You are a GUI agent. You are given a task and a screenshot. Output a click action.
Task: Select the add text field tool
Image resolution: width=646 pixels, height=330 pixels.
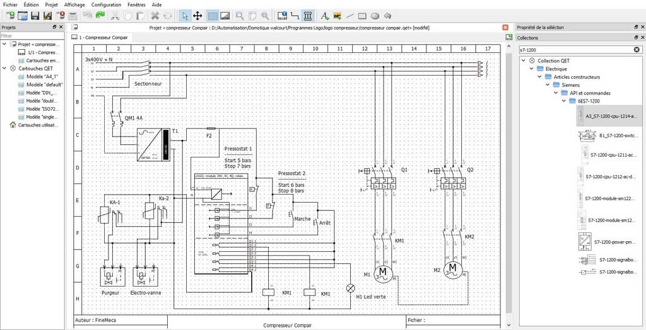pyautogui.click(x=325, y=15)
